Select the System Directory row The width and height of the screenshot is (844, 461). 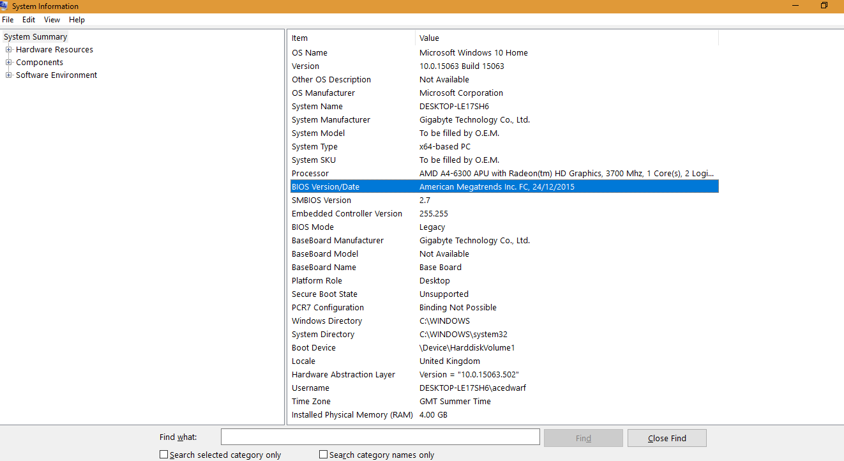point(503,335)
